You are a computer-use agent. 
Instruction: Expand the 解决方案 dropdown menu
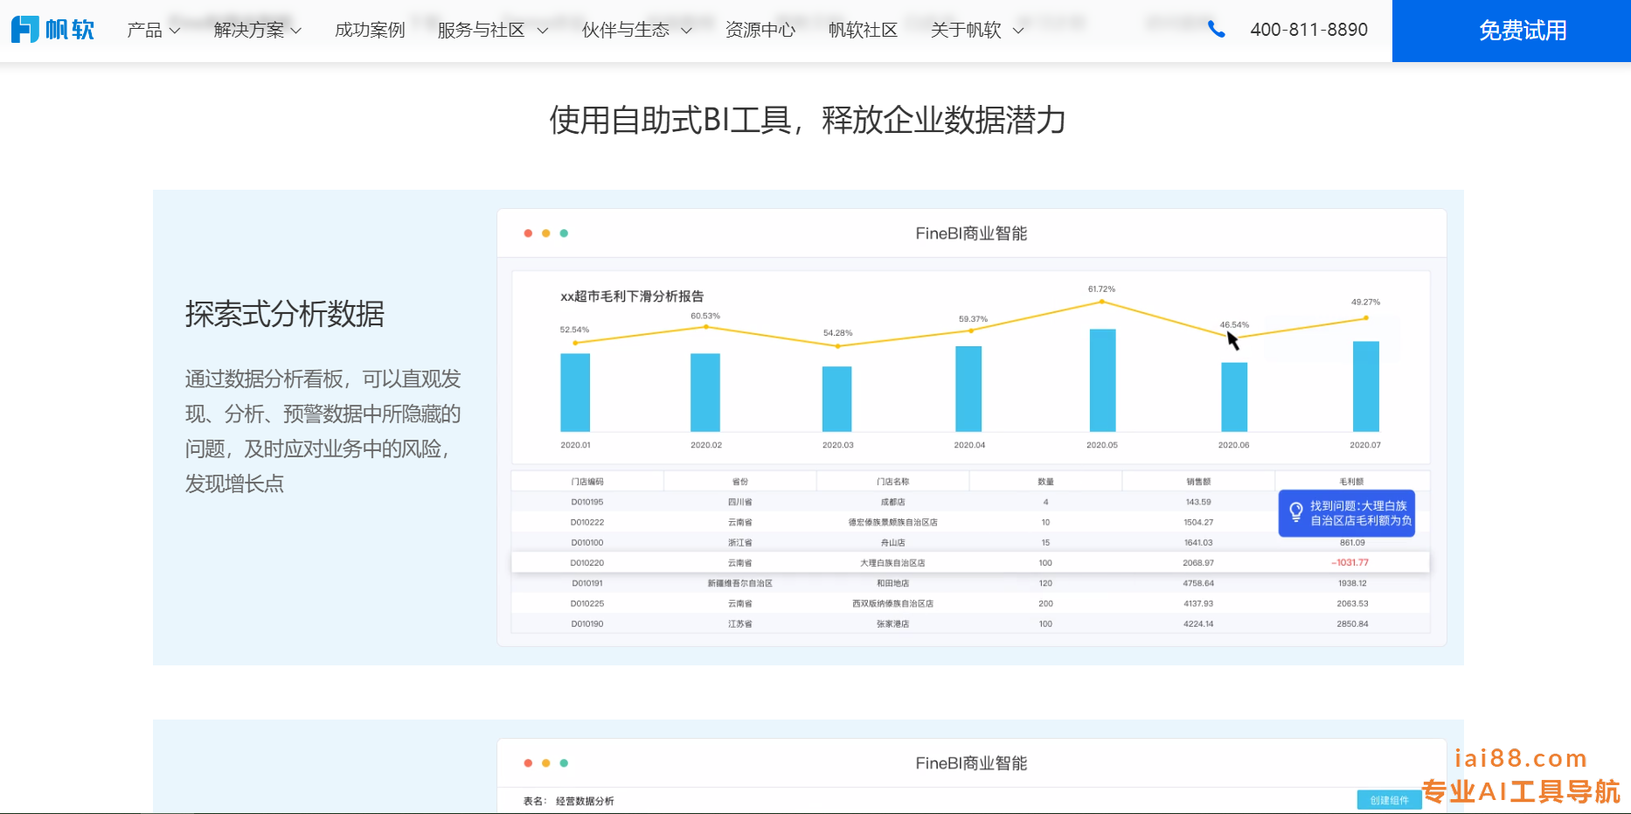pos(257,31)
